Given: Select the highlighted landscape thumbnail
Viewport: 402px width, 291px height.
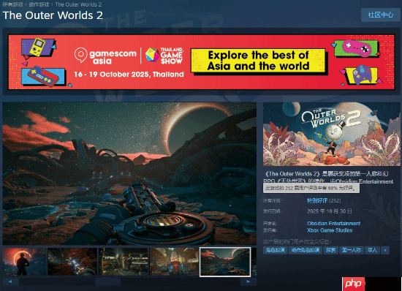Looking at the screenshot, I should pos(225,262).
